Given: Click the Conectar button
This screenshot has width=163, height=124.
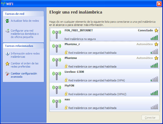Looking at the screenshot, I should [150, 118].
